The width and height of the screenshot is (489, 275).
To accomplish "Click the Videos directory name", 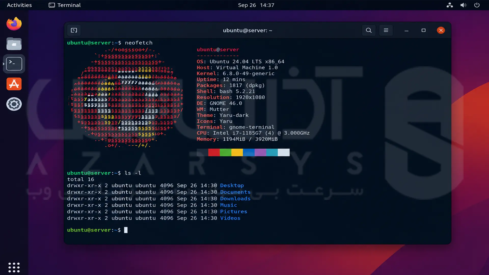I will (230, 218).
